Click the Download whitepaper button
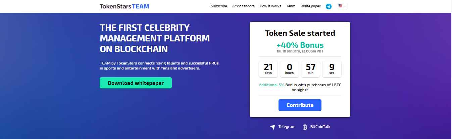 pyautogui.click(x=136, y=83)
